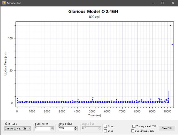Viewport: 178px width, 135px height.
Task: Open the Plot Type dropdown
Action: click(x=18, y=129)
